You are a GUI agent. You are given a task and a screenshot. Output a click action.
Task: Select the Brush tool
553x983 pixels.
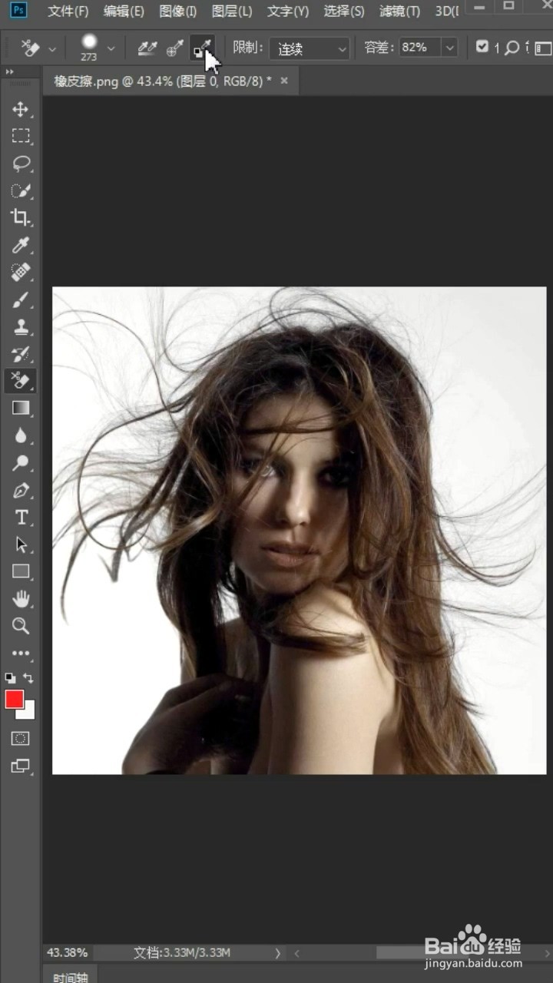pos(21,300)
